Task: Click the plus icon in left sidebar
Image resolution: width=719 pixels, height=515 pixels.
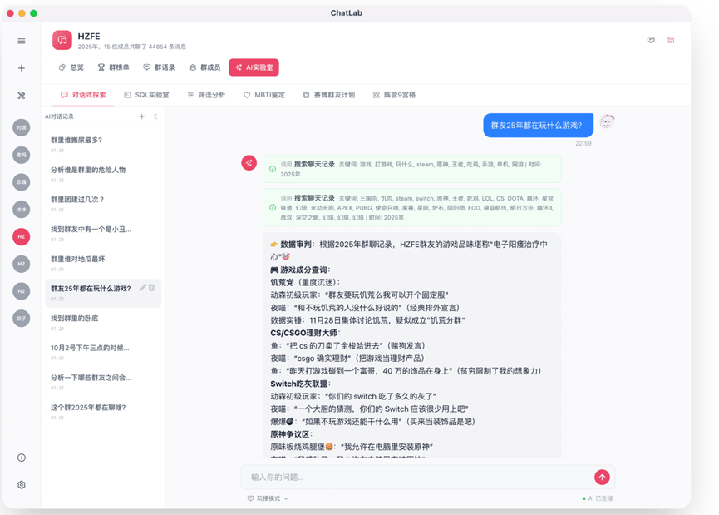Action: [22, 68]
